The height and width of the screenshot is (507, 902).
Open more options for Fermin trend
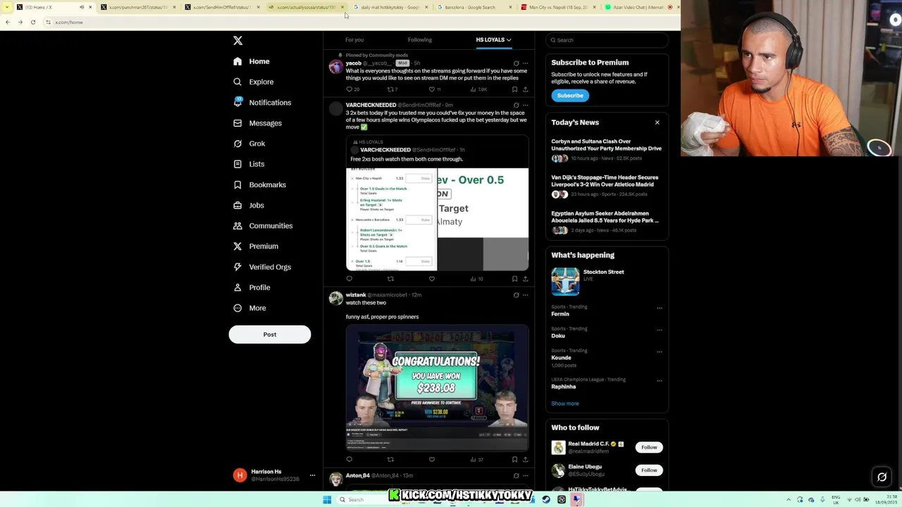pos(660,308)
